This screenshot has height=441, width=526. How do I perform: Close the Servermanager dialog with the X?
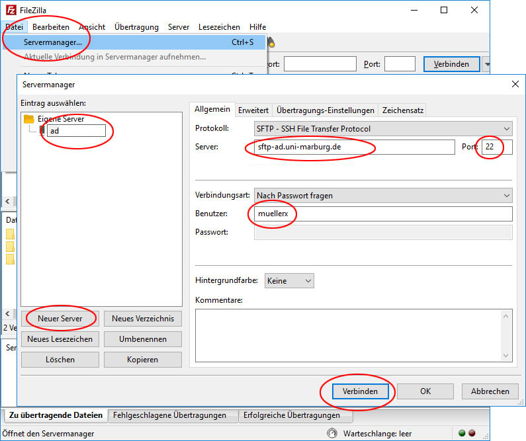pyautogui.click(x=515, y=84)
